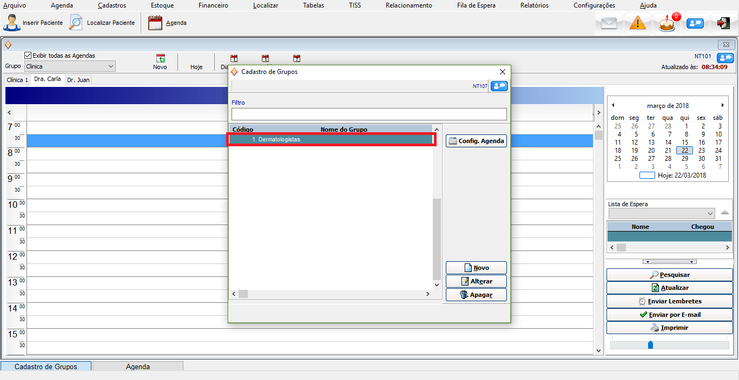Click the zoom slider below Imprimir
739x380 pixels.
pos(650,345)
